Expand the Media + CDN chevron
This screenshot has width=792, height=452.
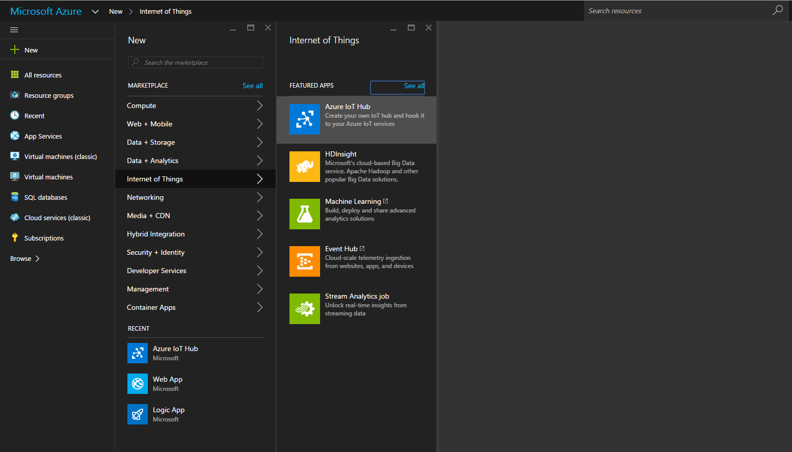point(260,216)
